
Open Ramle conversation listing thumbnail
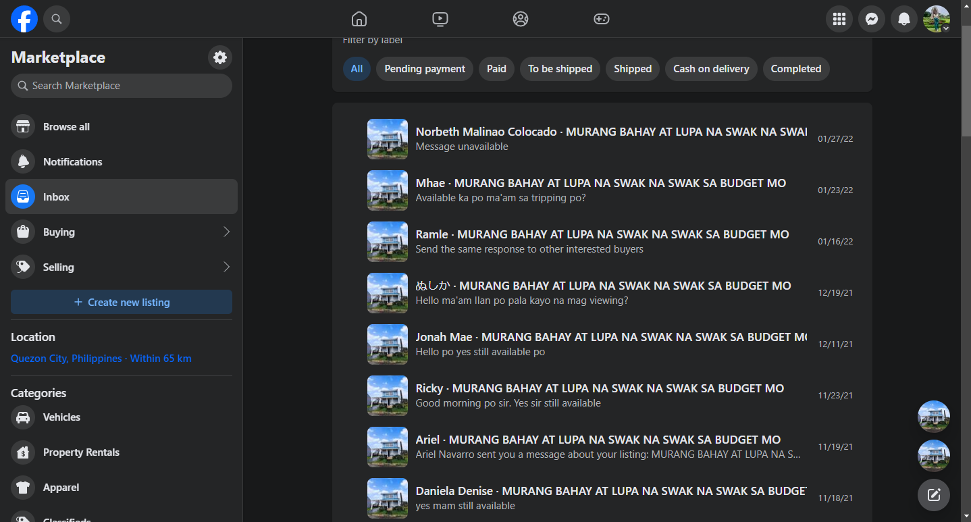[x=388, y=242]
